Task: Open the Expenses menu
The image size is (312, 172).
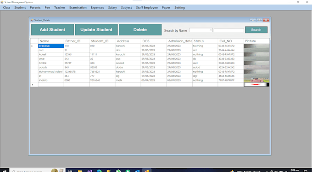Action: (97, 7)
